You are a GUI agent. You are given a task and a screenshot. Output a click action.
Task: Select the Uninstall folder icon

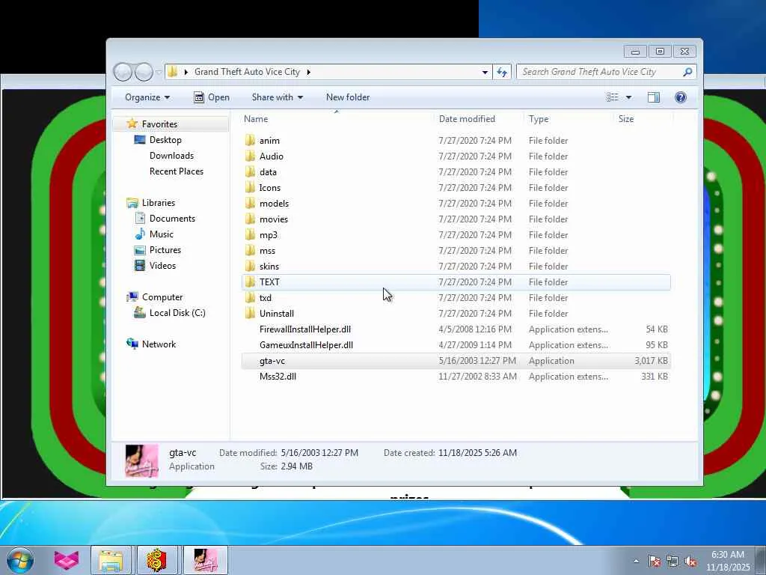[250, 314]
